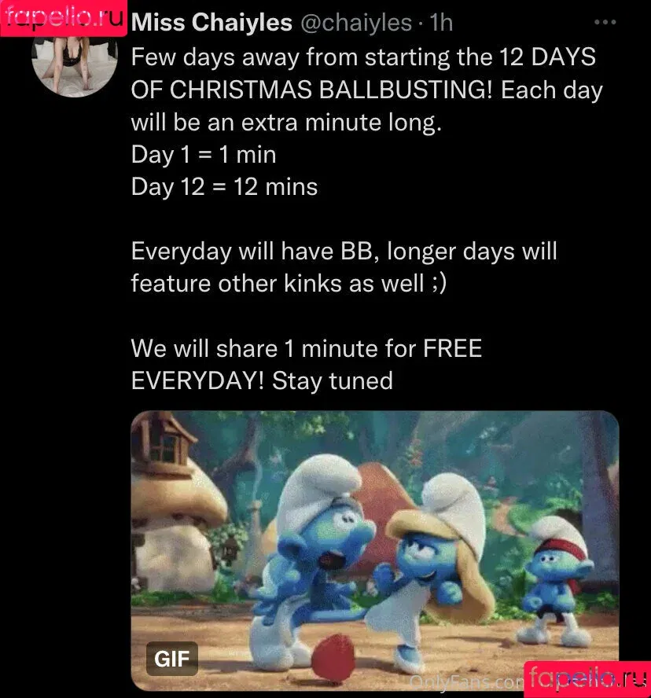Click the "will be an extra minute long" line
651x698 pixels.
coord(286,123)
